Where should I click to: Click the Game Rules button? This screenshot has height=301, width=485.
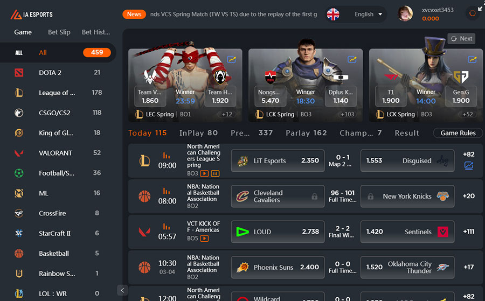point(458,133)
